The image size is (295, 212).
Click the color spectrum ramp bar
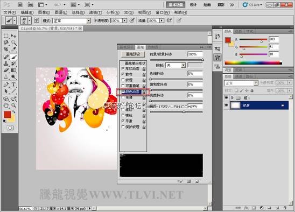pyautogui.click(x=254, y=63)
